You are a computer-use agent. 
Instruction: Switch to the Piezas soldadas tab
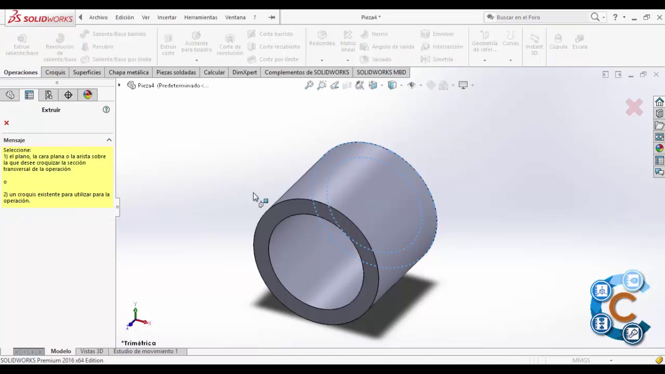(x=176, y=72)
